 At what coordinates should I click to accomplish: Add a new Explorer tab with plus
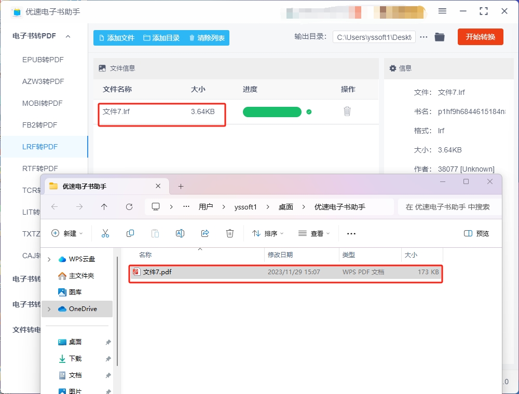click(181, 187)
